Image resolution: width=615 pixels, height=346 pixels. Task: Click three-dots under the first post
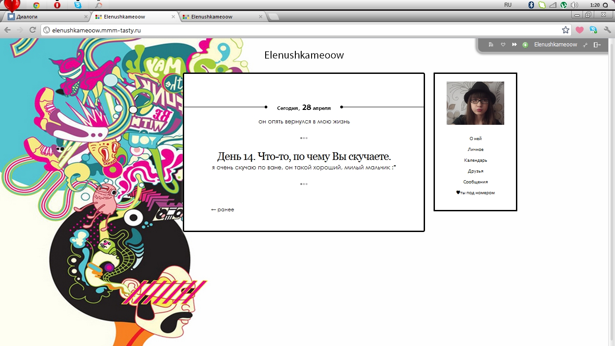tap(304, 138)
